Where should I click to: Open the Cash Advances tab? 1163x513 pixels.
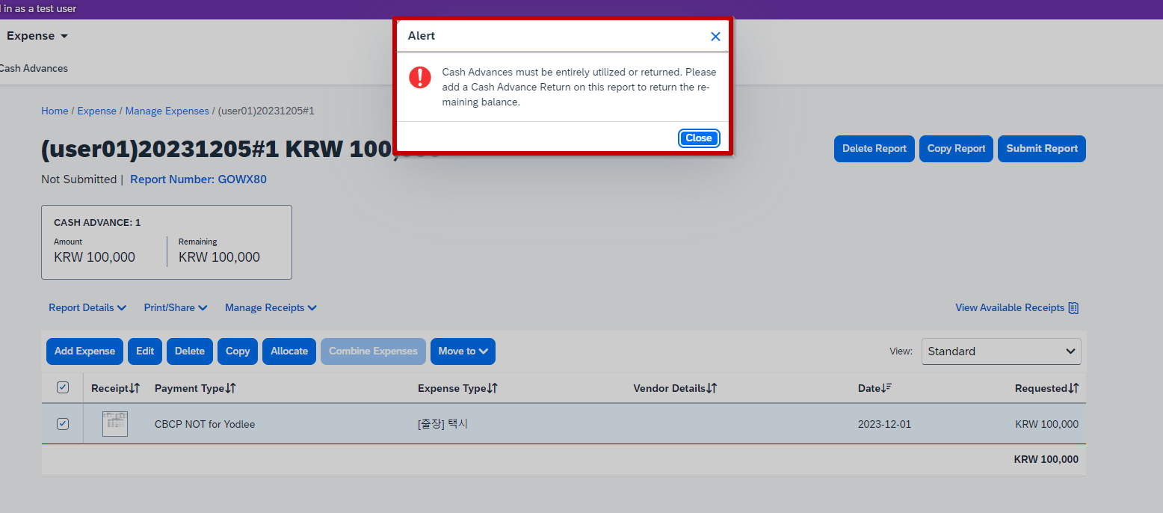tap(34, 69)
